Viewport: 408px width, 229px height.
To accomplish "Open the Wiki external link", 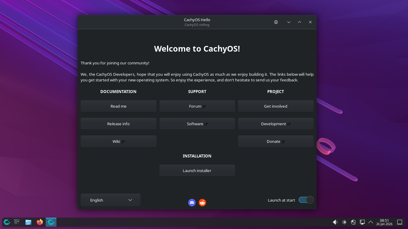I will point(119,141).
